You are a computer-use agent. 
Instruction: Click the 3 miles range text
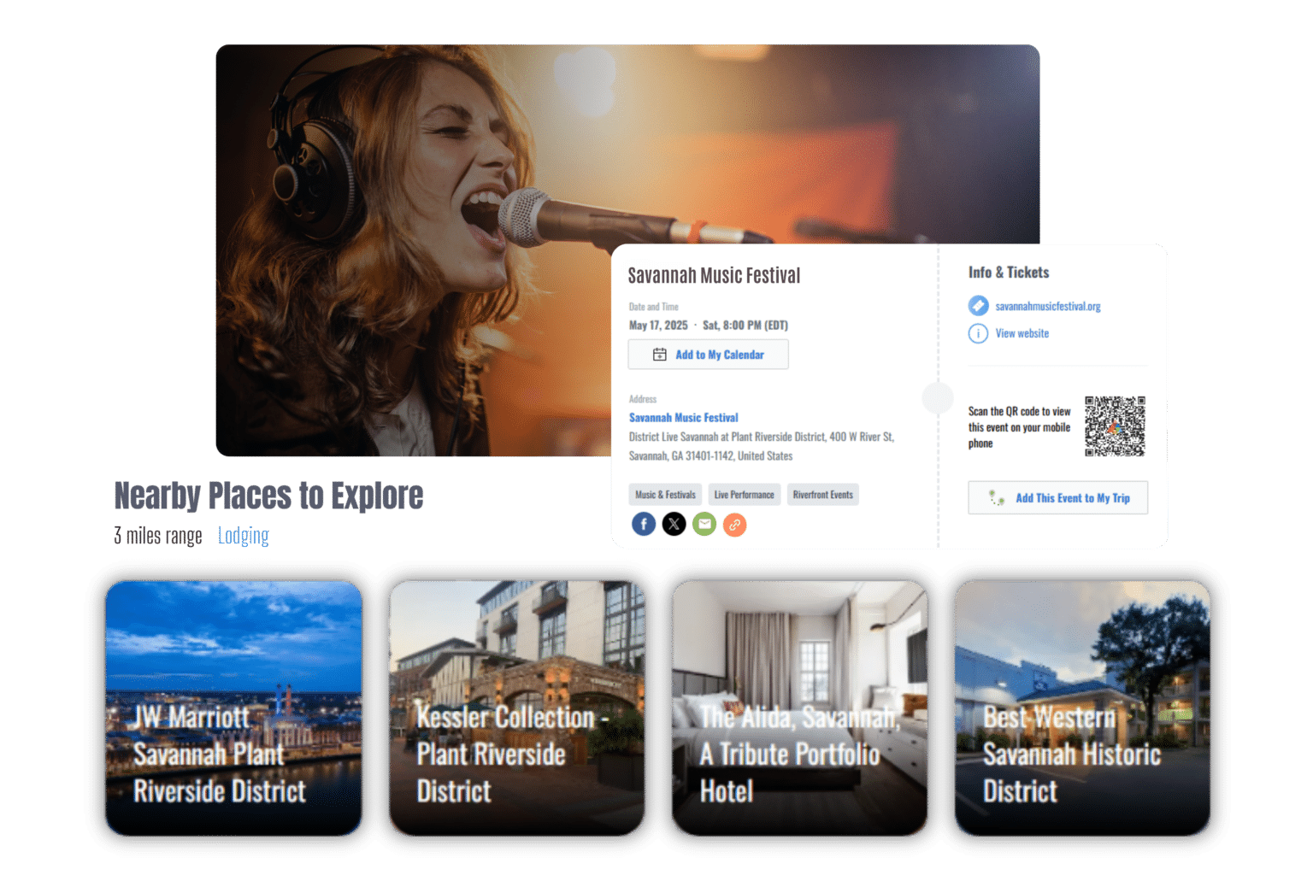click(x=158, y=536)
